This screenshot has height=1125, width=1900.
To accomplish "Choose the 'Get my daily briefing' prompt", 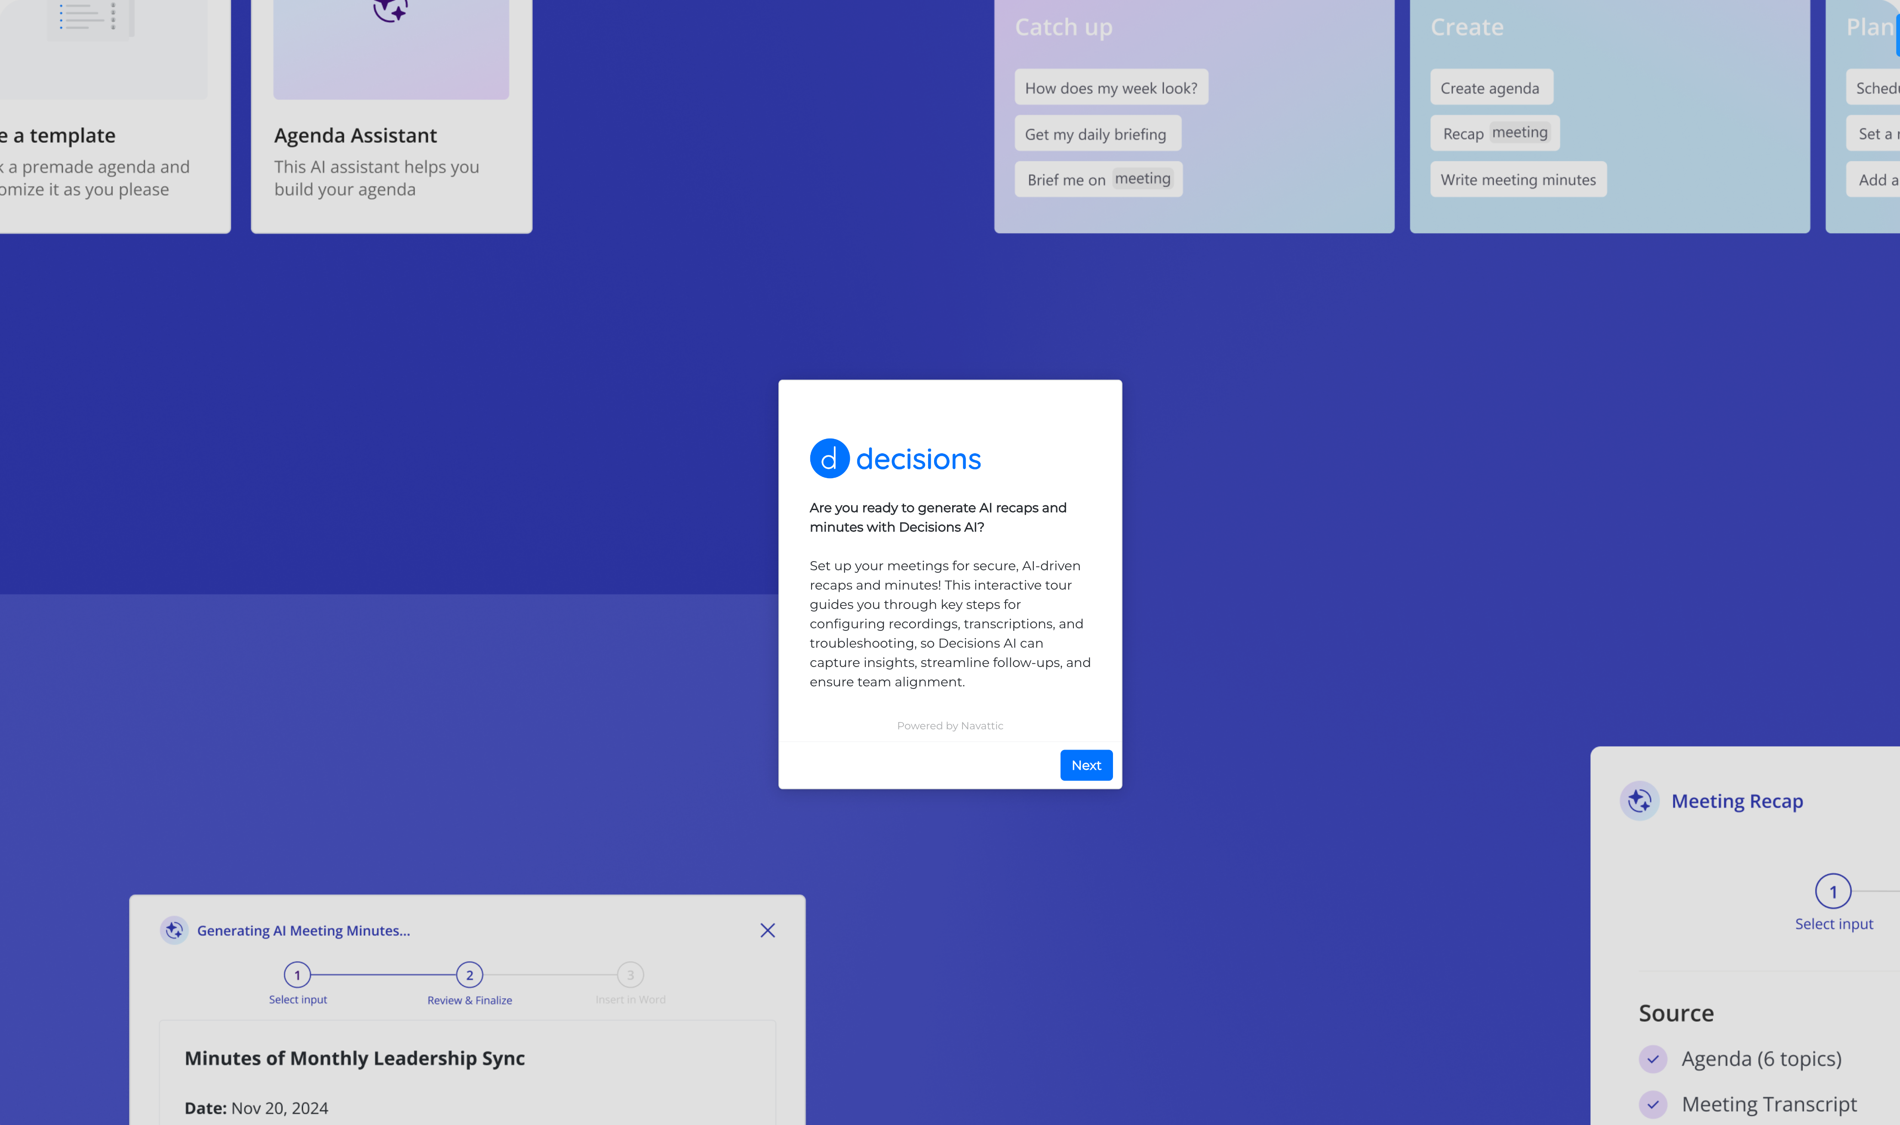I will (x=1098, y=134).
